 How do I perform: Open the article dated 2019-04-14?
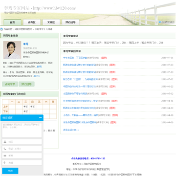click(81, 101)
